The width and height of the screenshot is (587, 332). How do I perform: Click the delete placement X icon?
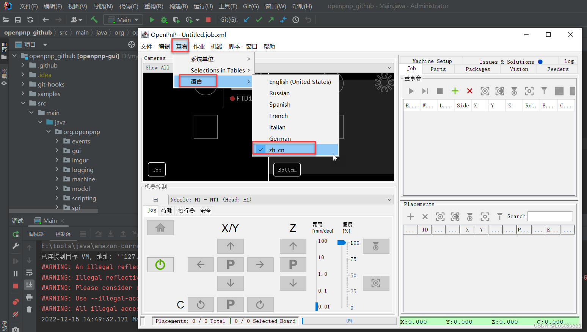(x=425, y=217)
